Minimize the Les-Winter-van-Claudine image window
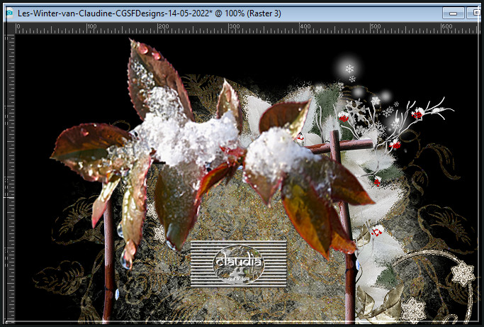Viewport: 484px width, 327px height. click(453, 13)
